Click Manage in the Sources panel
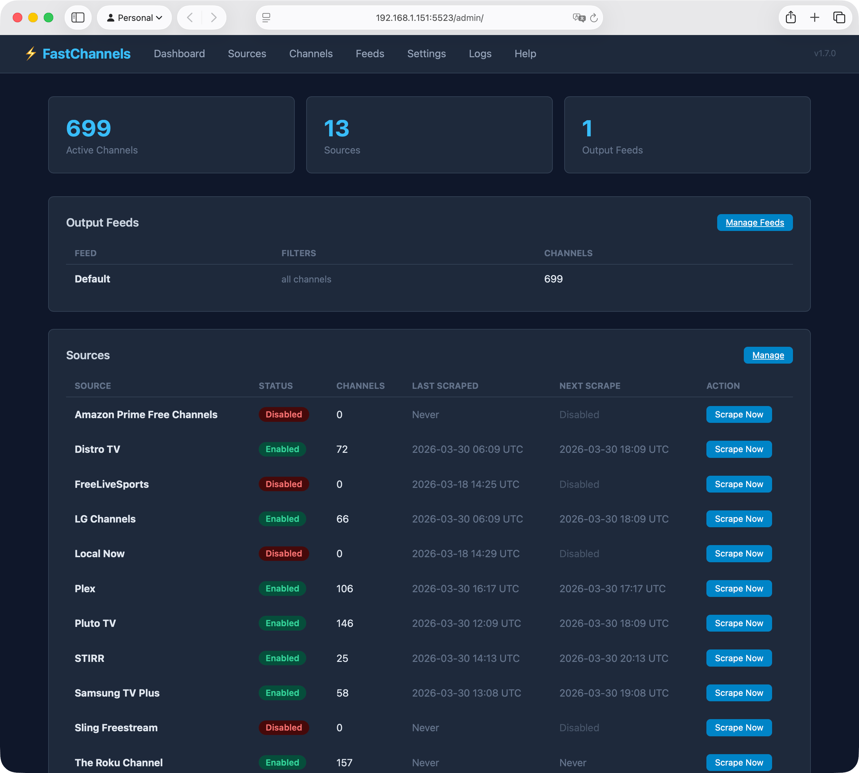The height and width of the screenshot is (773, 859). [x=768, y=355]
